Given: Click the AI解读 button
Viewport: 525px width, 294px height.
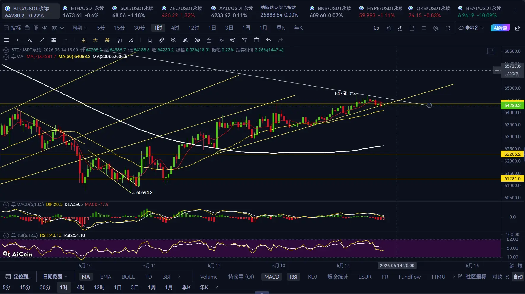Looking at the screenshot, I should pos(500,28).
